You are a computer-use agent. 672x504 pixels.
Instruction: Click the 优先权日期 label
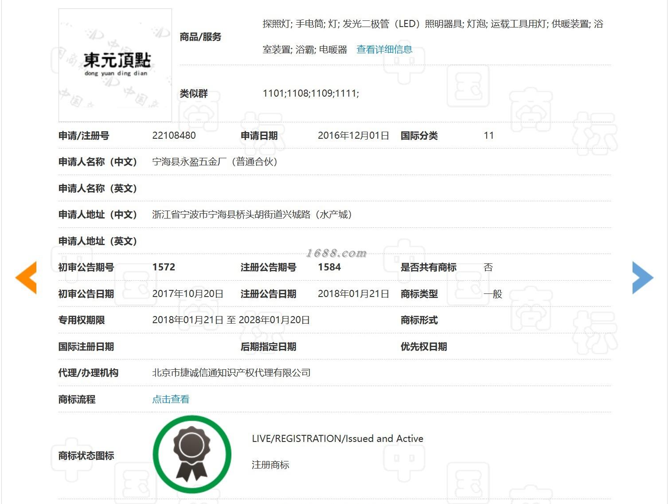[424, 347]
